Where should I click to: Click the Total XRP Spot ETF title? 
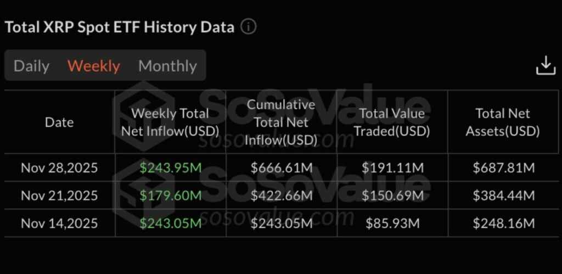coord(120,27)
